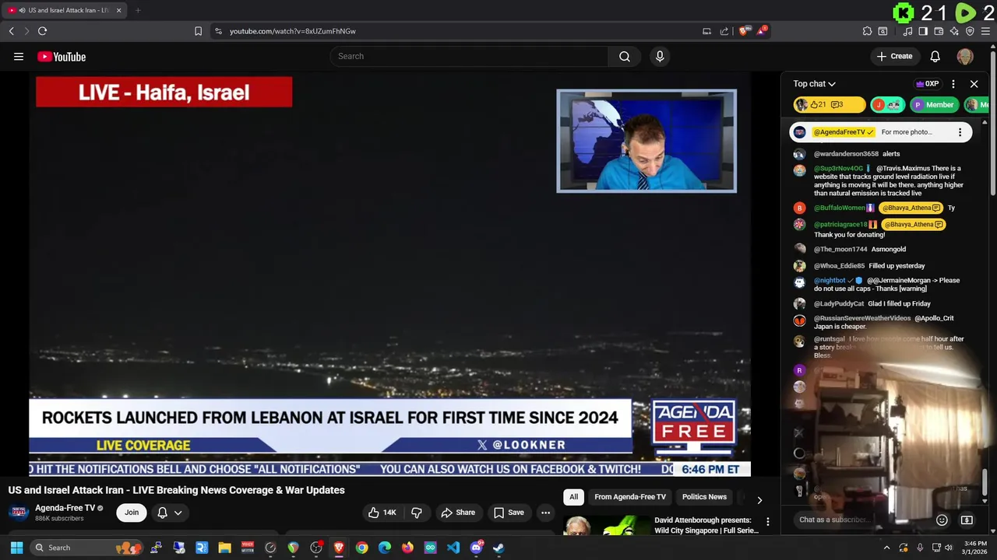Open Steam from taskbar
The width and height of the screenshot is (997, 560).
(x=498, y=548)
